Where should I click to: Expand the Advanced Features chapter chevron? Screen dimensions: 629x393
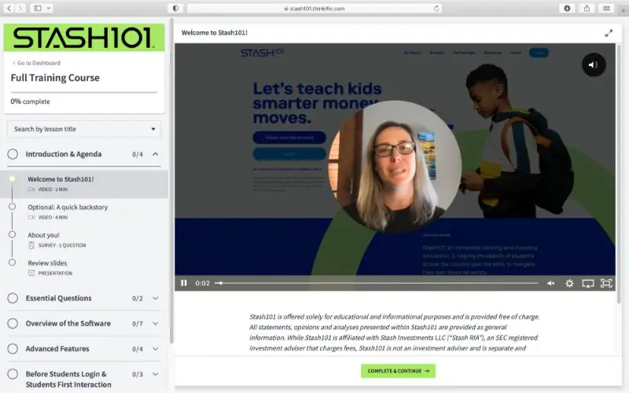155,349
